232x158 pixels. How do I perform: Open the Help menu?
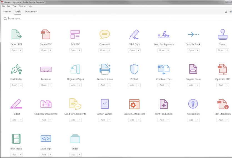click(29, 6)
